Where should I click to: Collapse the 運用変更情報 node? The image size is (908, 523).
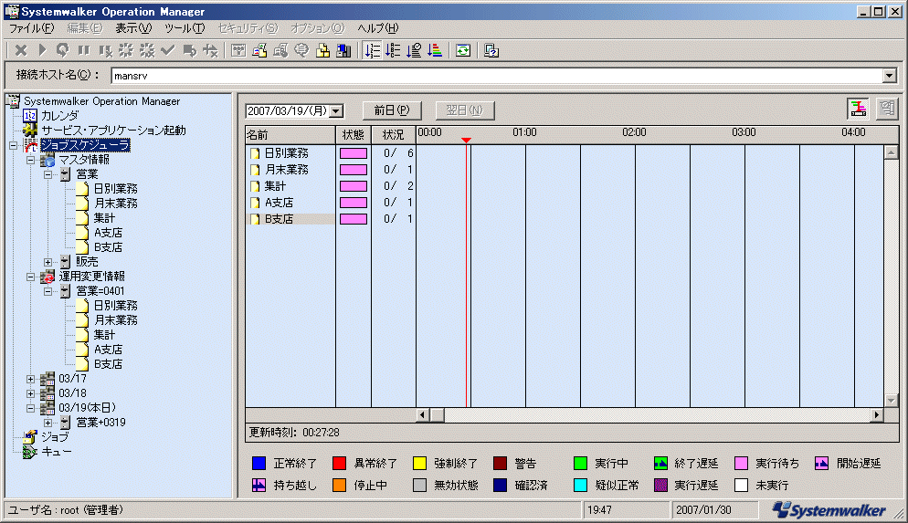[x=31, y=277]
